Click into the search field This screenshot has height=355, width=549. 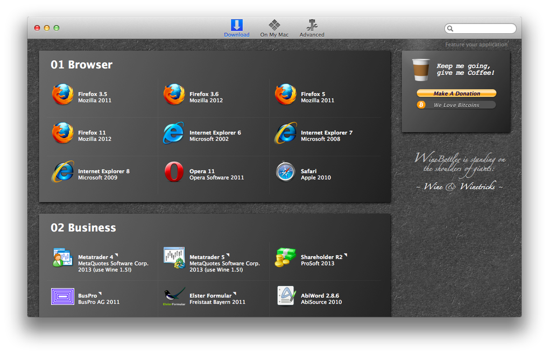pos(480,29)
